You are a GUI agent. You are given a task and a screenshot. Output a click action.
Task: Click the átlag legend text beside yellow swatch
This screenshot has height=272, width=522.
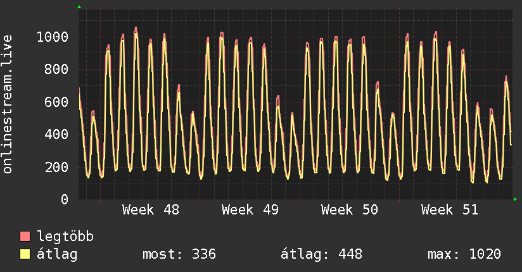tap(58, 254)
